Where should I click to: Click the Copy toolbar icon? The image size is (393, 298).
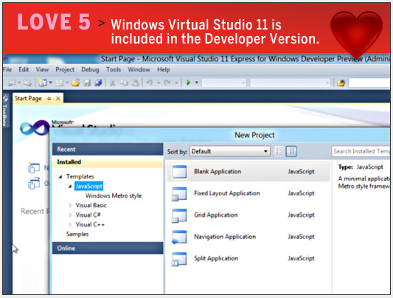[124, 83]
